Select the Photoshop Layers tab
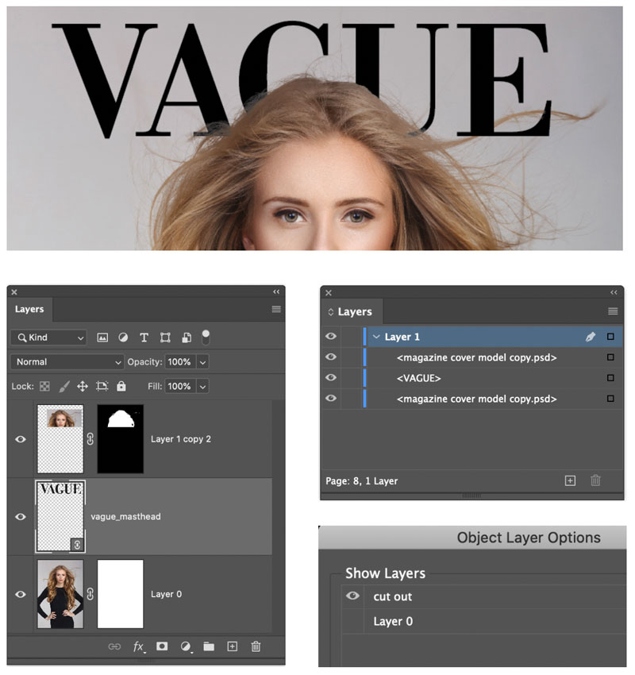 (x=29, y=309)
